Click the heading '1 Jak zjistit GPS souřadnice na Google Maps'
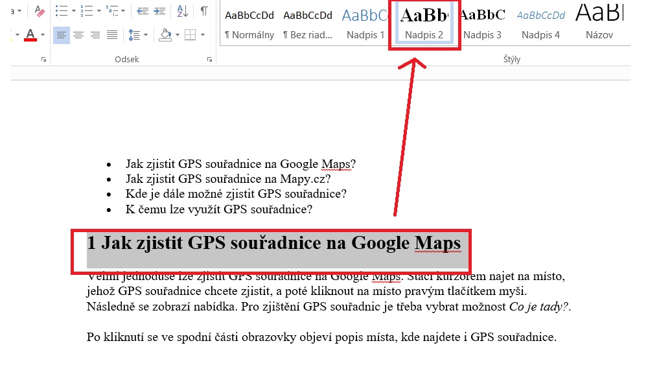Viewport: 648px width, 365px height. [273, 243]
